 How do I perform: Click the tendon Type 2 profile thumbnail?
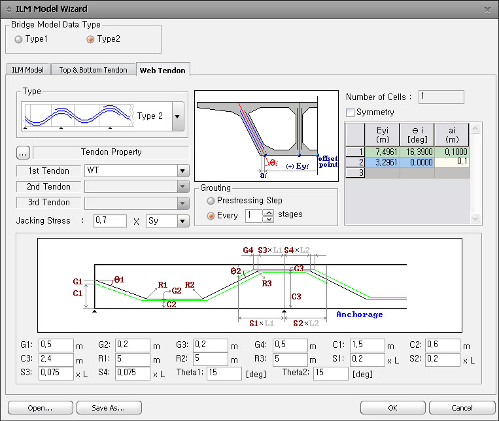pos(79,116)
